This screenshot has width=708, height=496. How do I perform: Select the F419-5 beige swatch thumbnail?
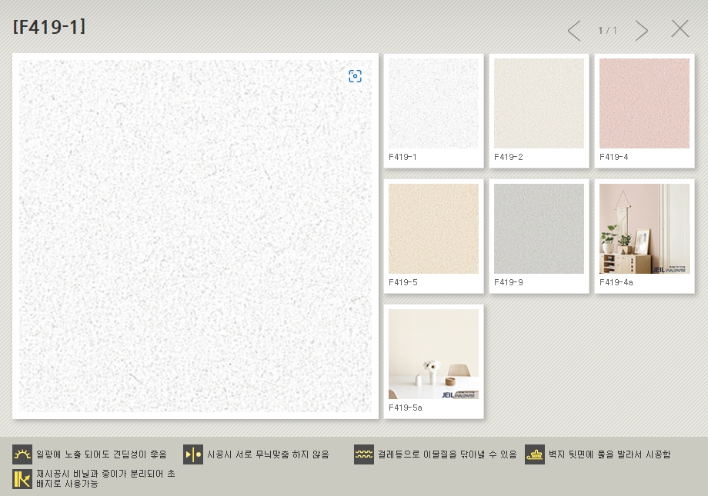433,228
